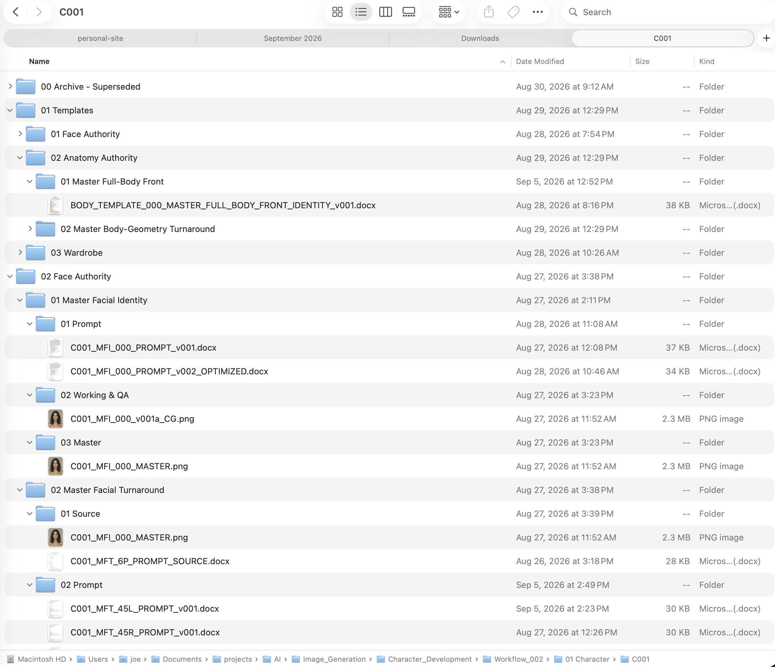Open the more actions ellipsis menu
The height and width of the screenshot is (667, 775).
pyautogui.click(x=537, y=12)
